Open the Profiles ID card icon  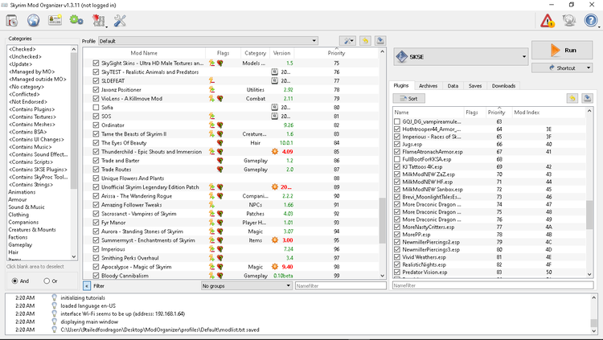click(x=55, y=20)
